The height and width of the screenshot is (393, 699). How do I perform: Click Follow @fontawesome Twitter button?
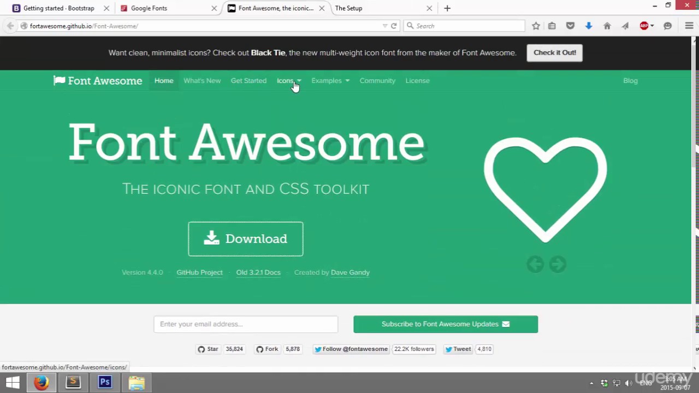point(351,349)
